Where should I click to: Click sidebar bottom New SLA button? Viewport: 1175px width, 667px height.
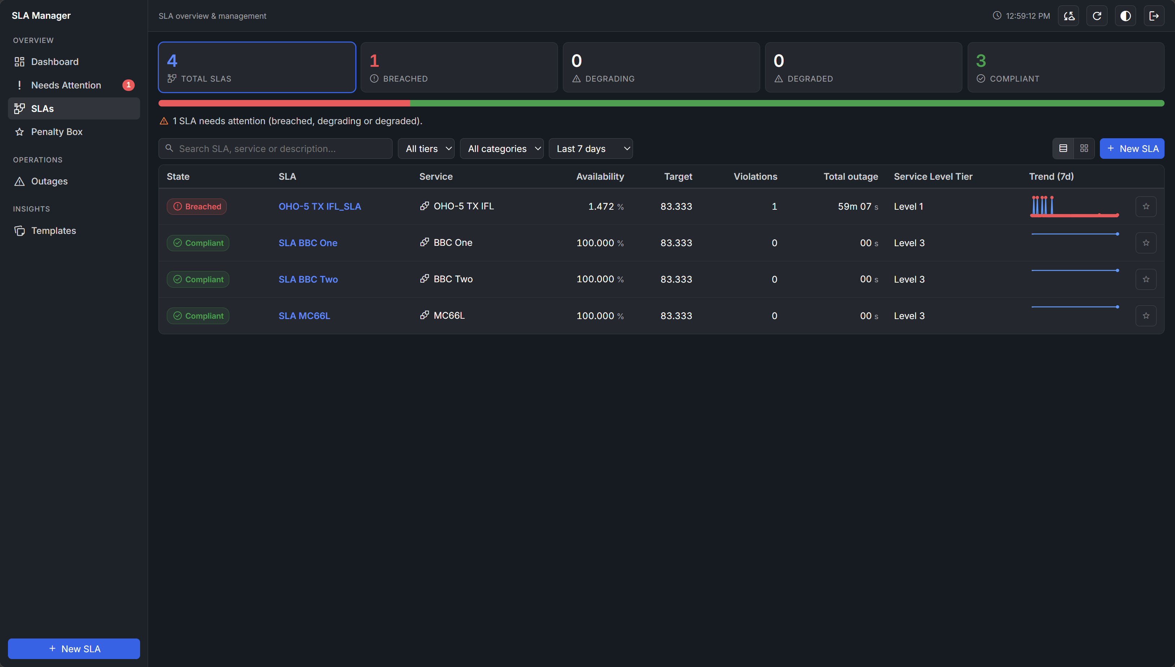pyautogui.click(x=74, y=649)
